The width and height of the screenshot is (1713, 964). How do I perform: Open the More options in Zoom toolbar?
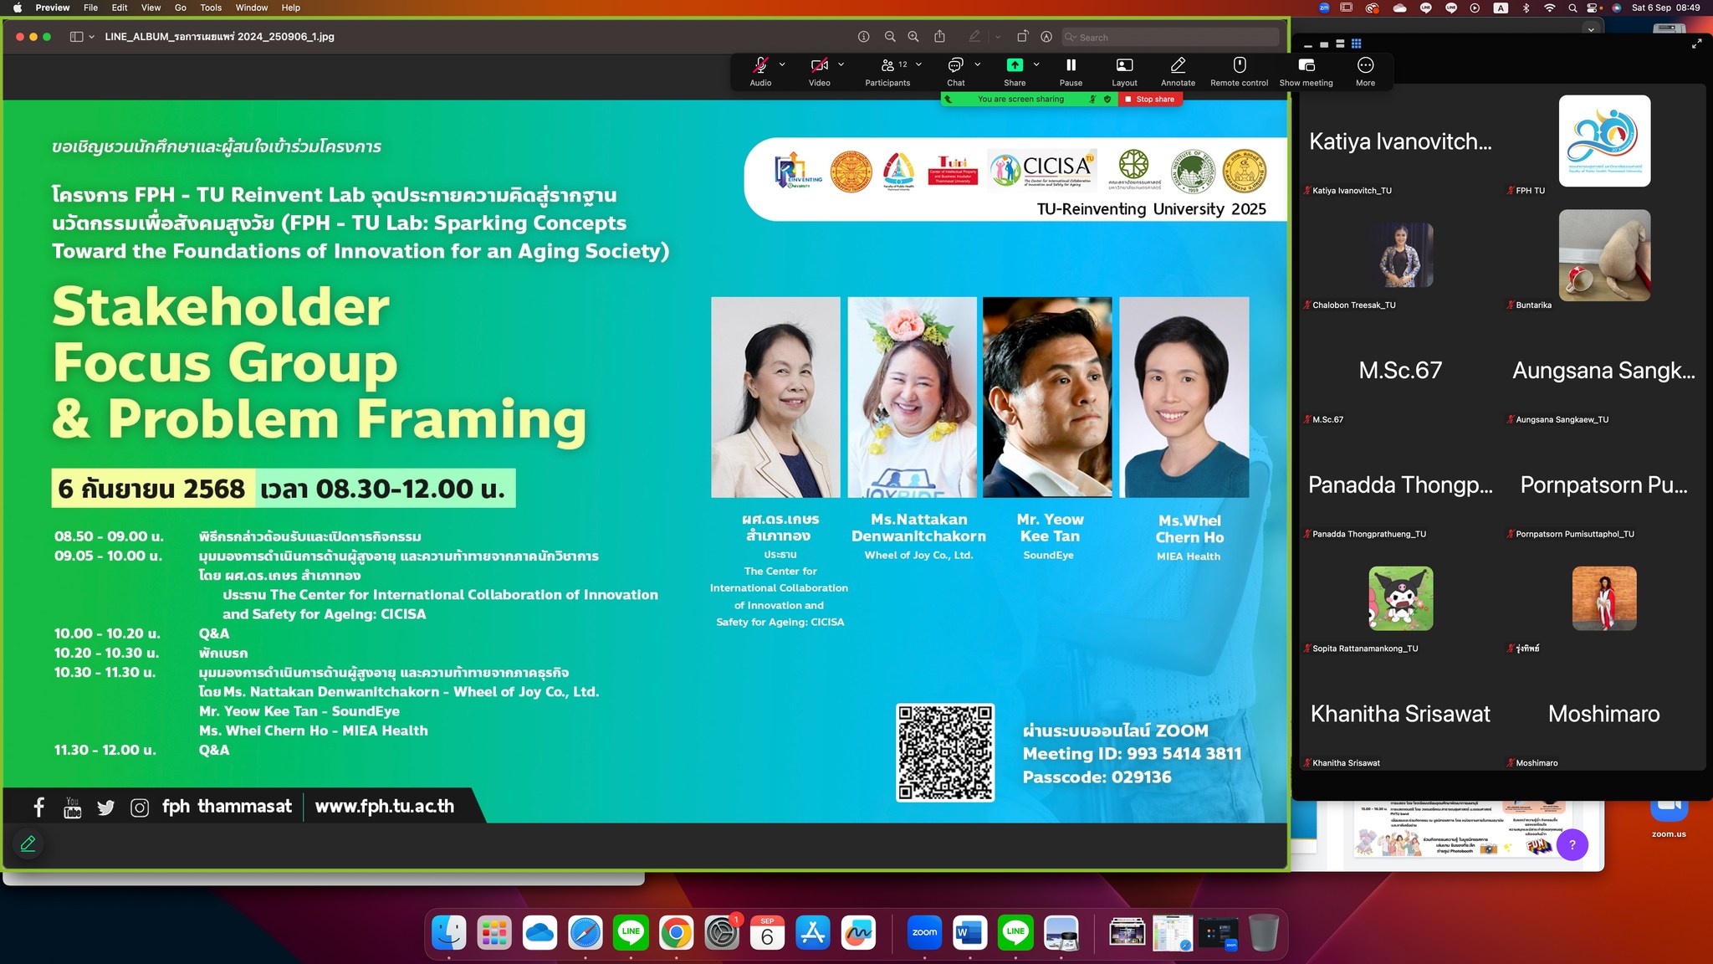1365,71
